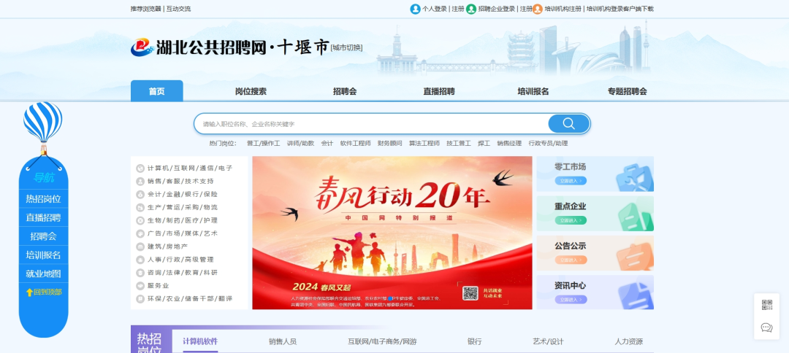Open the 重点企业 card
This screenshot has width=789, height=353.
point(595,213)
